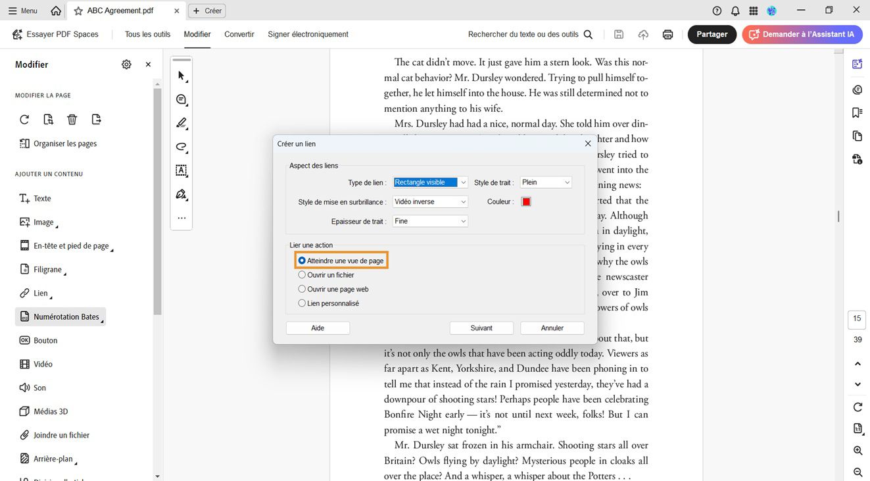Select the text box tool
Viewport: 870px width, 481px height.
(181, 170)
